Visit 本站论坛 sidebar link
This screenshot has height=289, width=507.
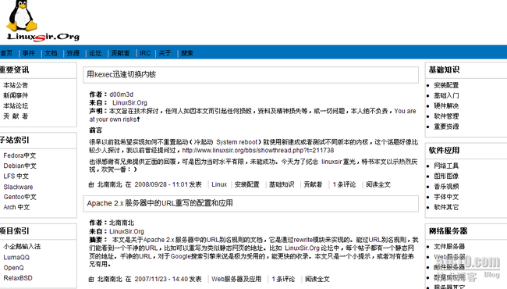click(16, 105)
